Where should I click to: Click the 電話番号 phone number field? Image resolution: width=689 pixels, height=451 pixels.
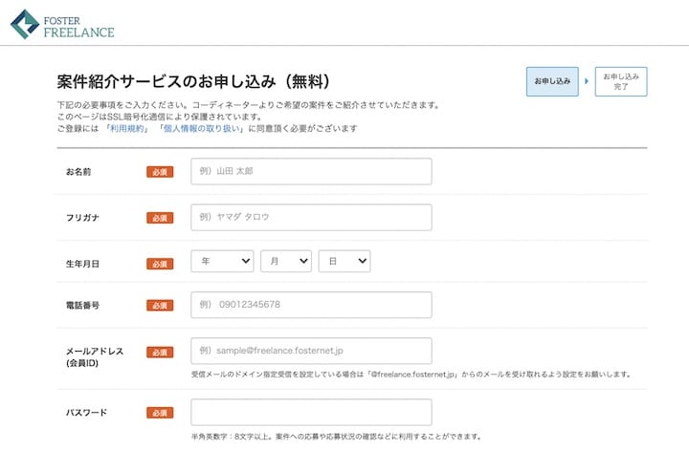pos(311,305)
